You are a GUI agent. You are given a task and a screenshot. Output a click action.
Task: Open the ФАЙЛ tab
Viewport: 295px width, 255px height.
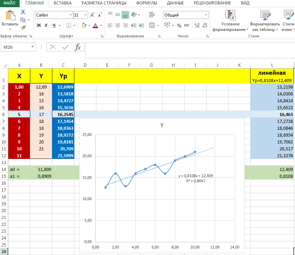9,3
